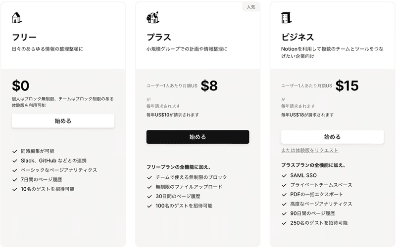
Task: Click checkmark beside SAML SSO
Action: tap(284, 176)
